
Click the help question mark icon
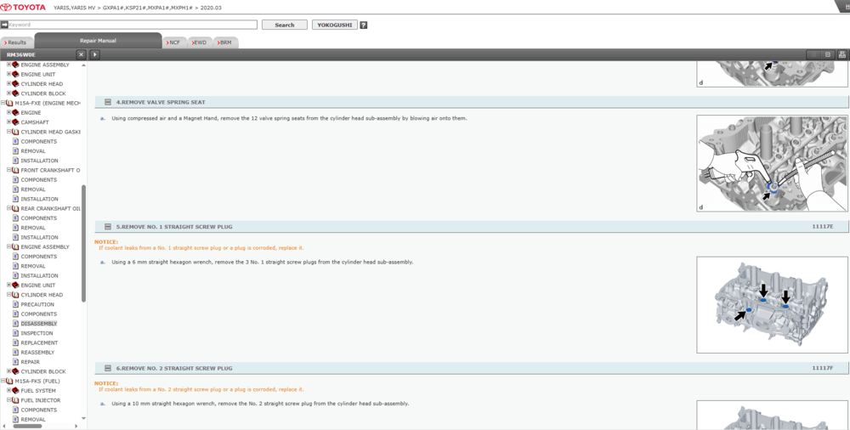[364, 25]
